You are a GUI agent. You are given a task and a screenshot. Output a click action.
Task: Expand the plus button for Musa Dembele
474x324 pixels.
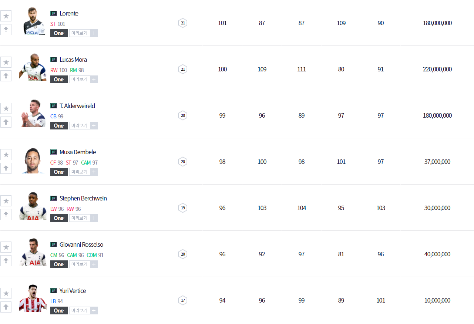point(94,172)
